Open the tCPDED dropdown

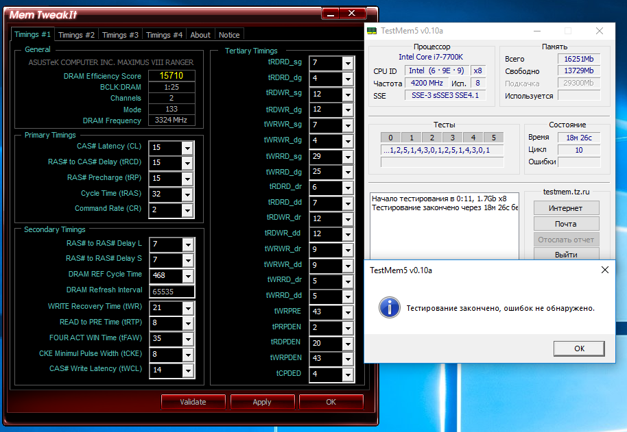pos(348,374)
